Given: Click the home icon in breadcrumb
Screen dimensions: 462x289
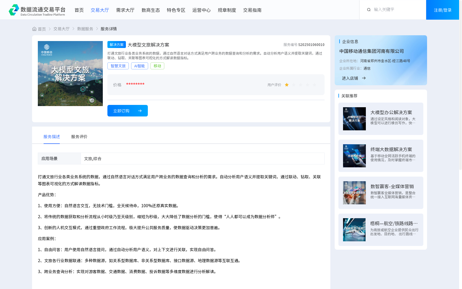Looking at the screenshot, I should pos(34,29).
